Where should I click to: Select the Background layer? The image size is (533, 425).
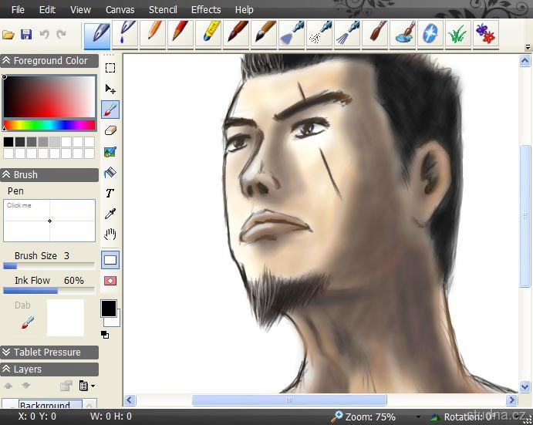coord(45,405)
